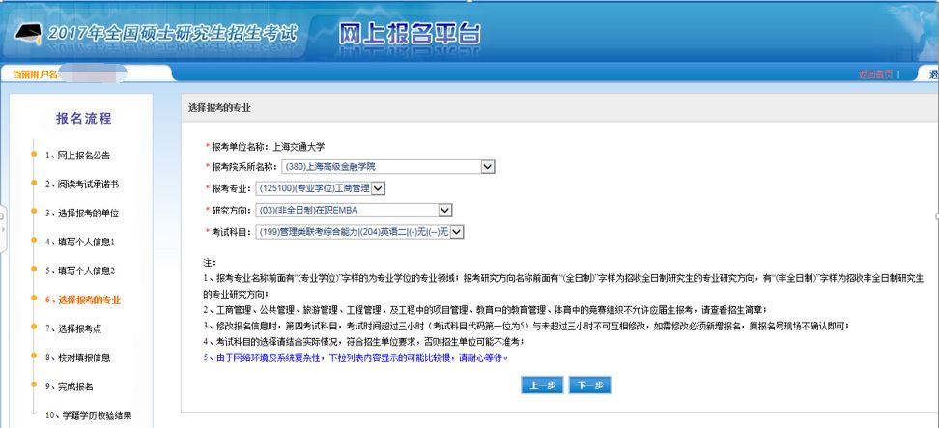Select step 3 选择报考的单位
This screenshot has height=428, width=939.
pos(81,213)
